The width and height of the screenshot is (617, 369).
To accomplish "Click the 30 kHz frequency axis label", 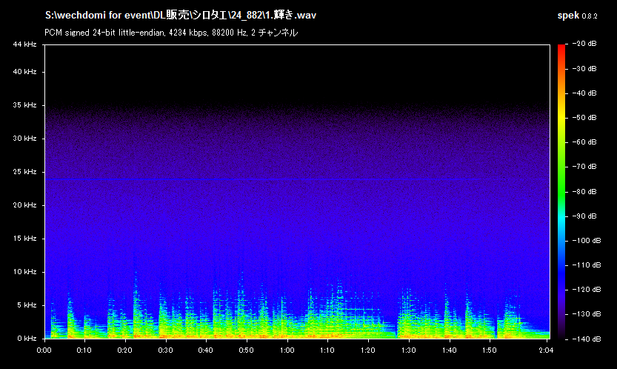I will pyautogui.click(x=24, y=139).
